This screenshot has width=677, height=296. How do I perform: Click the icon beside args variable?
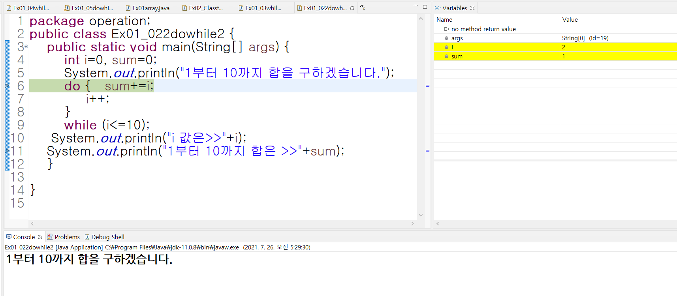coord(447,38)
